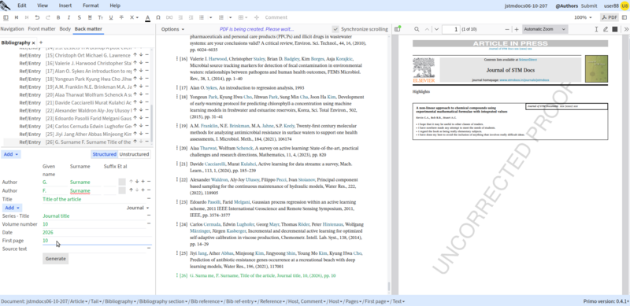The width and height of the screenshot is (630, 306).
Task: Open the insert table icon
Action: (x=241, y=17)
